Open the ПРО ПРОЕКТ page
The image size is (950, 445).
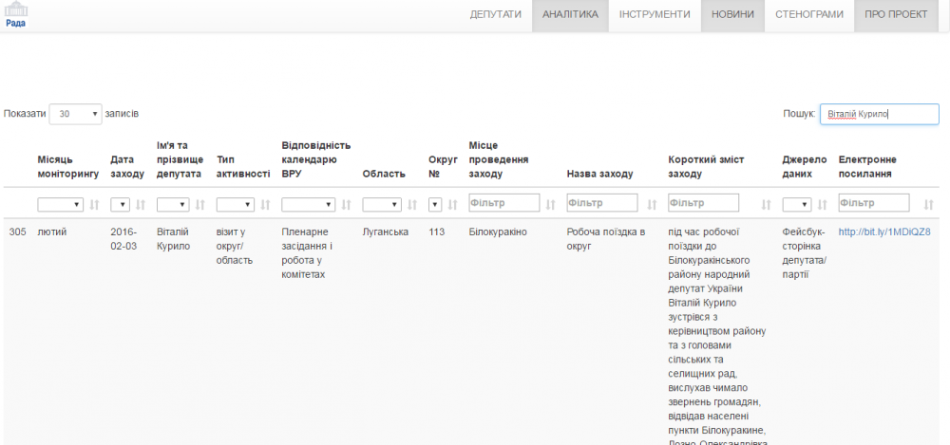point(895,15)
